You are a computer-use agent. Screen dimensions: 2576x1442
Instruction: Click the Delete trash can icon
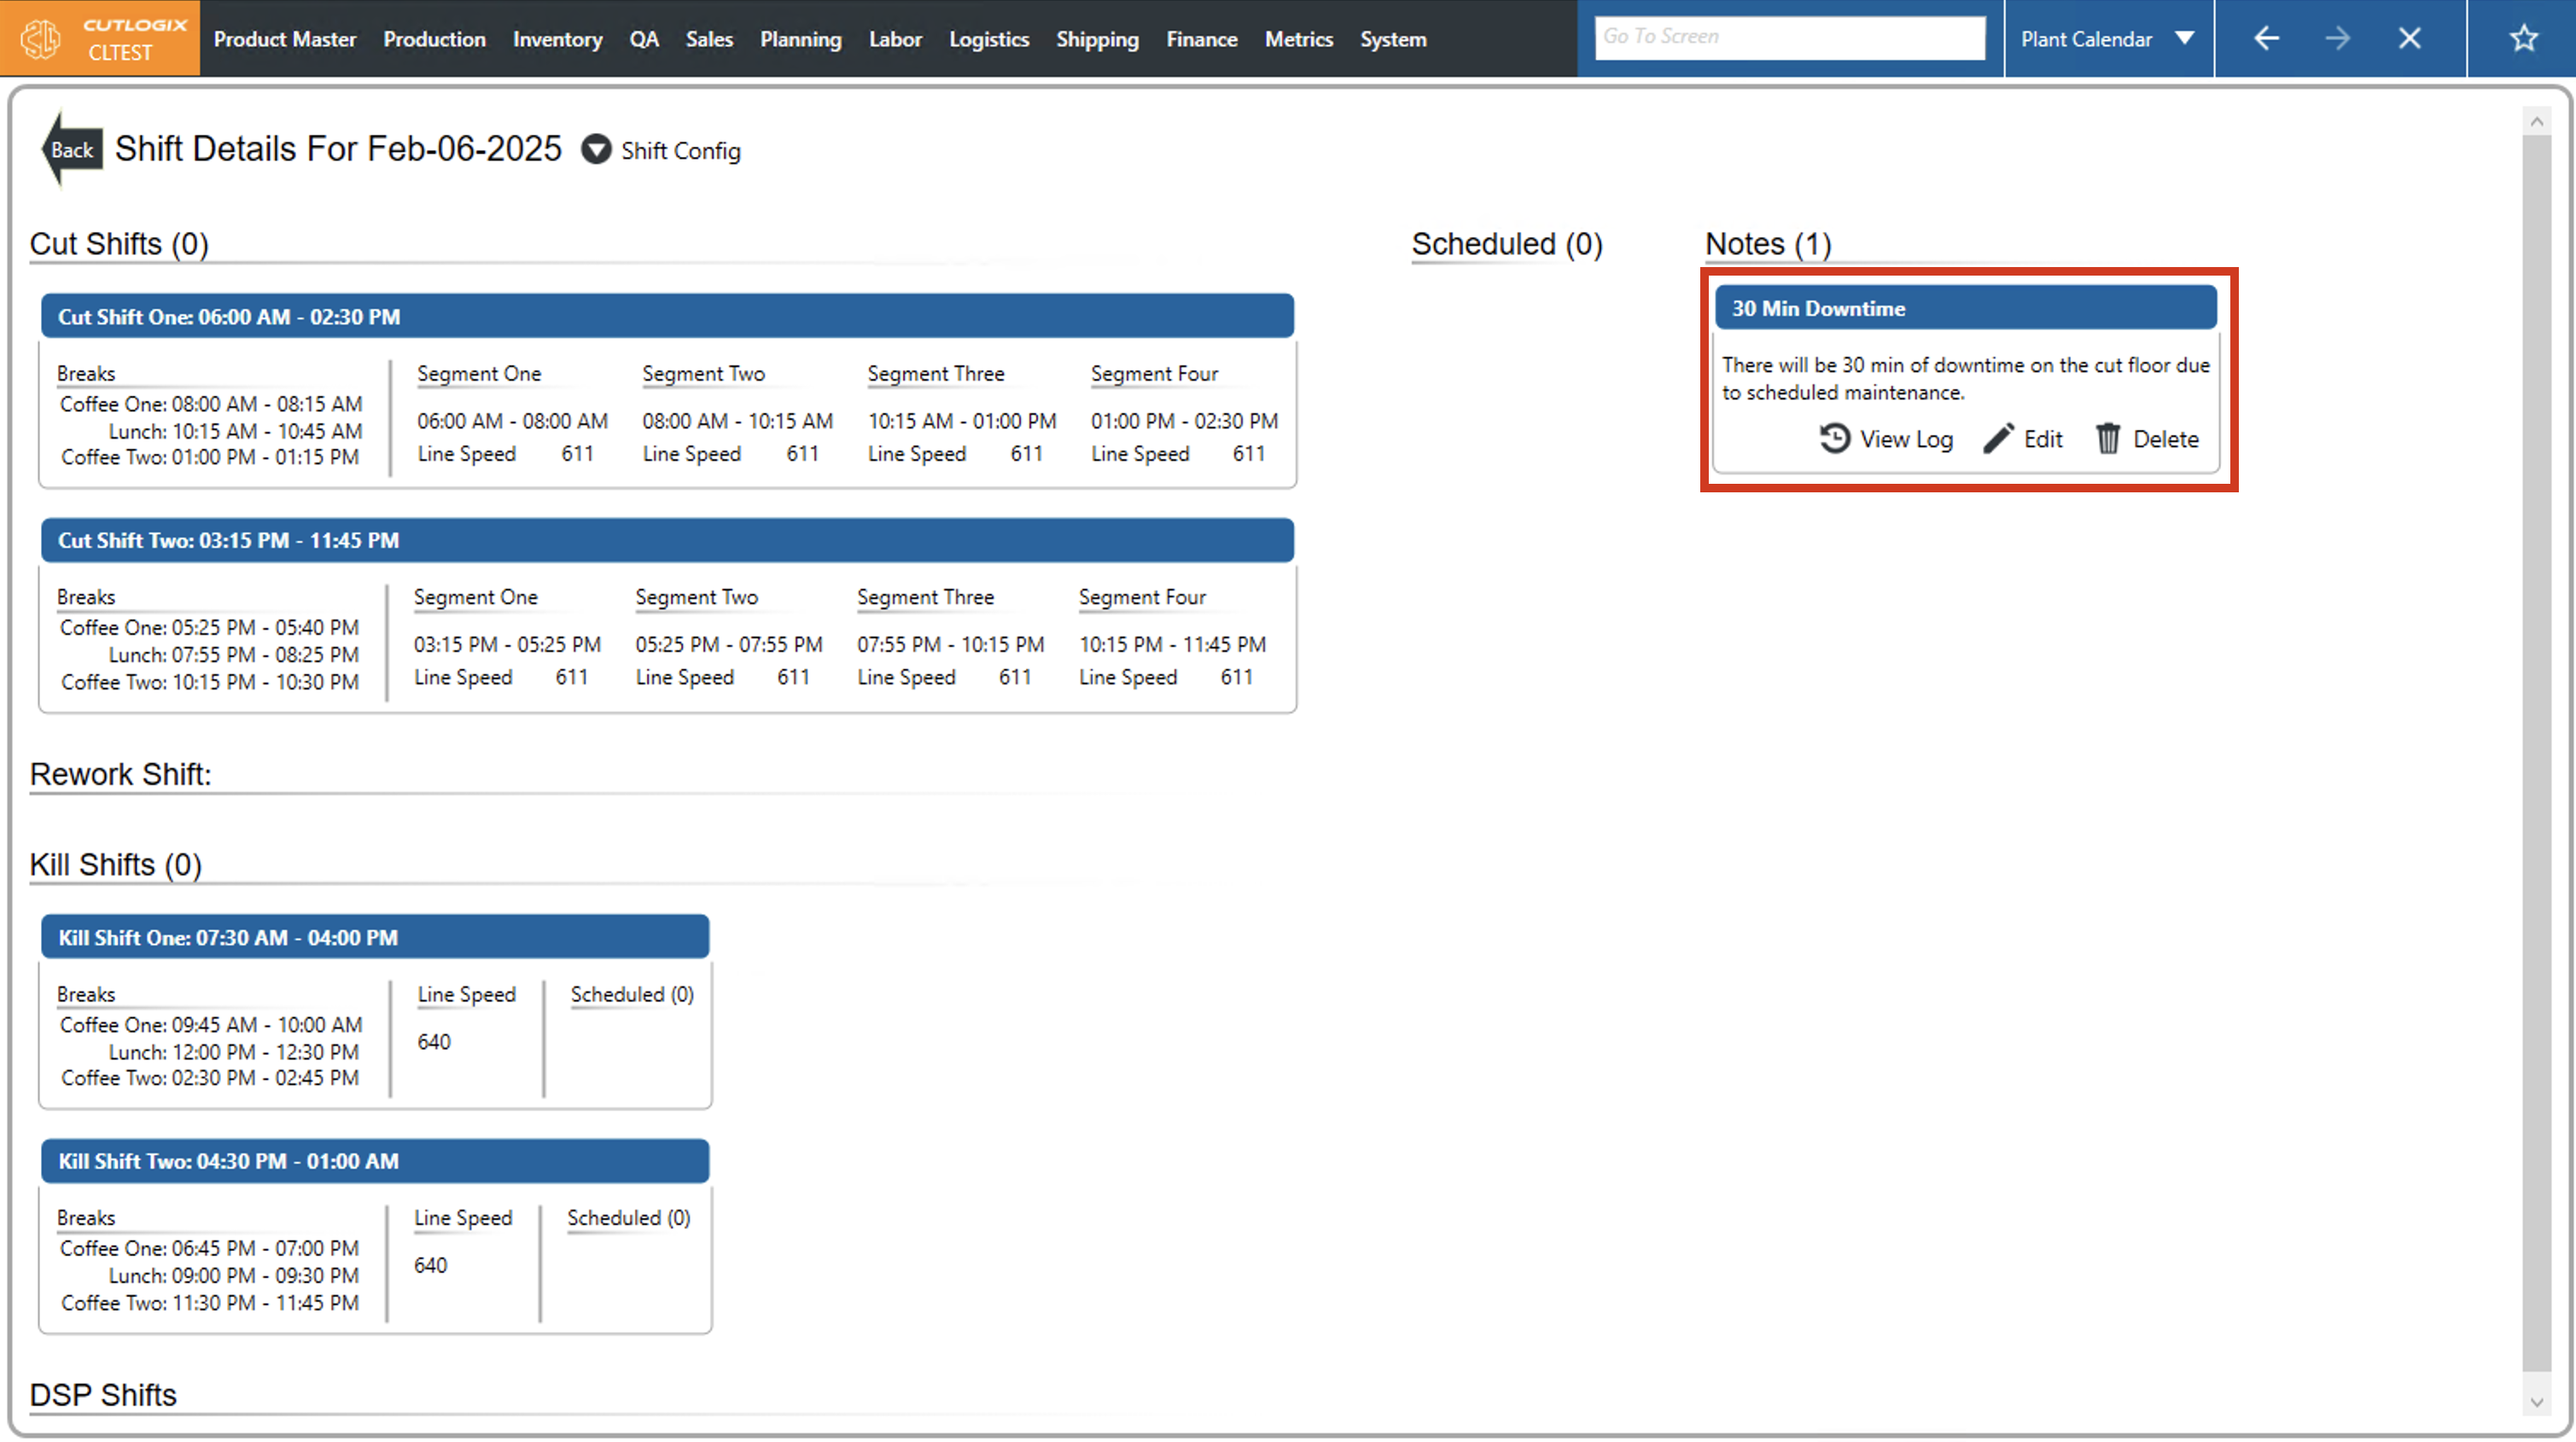[x=2108, y=439]
